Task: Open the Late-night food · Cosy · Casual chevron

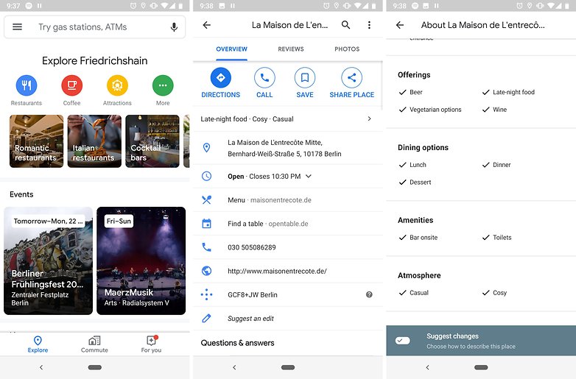Action: [x=369, y=119]
